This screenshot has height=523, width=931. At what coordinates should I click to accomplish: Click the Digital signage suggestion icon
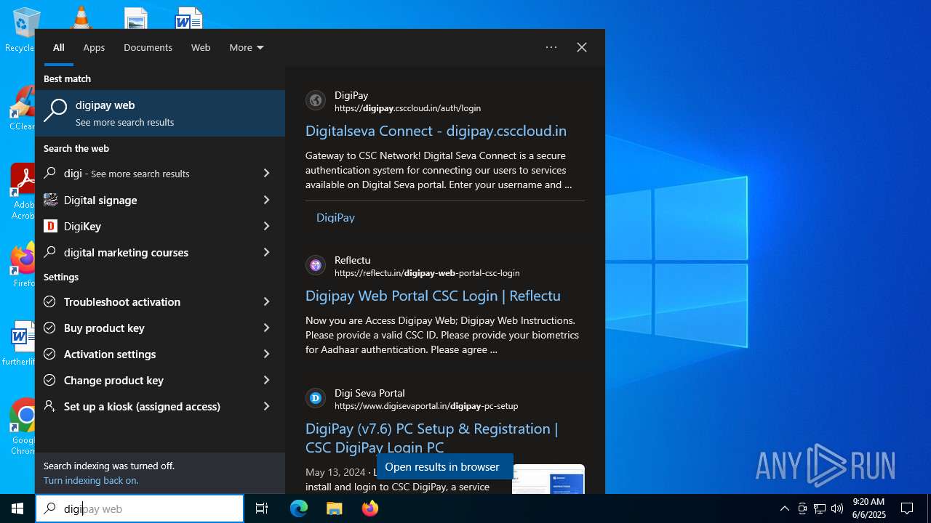click(50, 200)
